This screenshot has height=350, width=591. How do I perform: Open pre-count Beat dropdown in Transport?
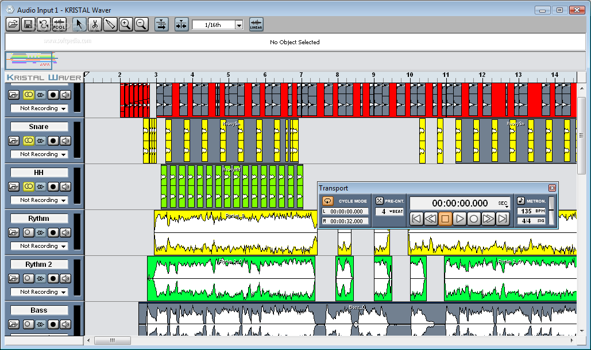point(396,212)
